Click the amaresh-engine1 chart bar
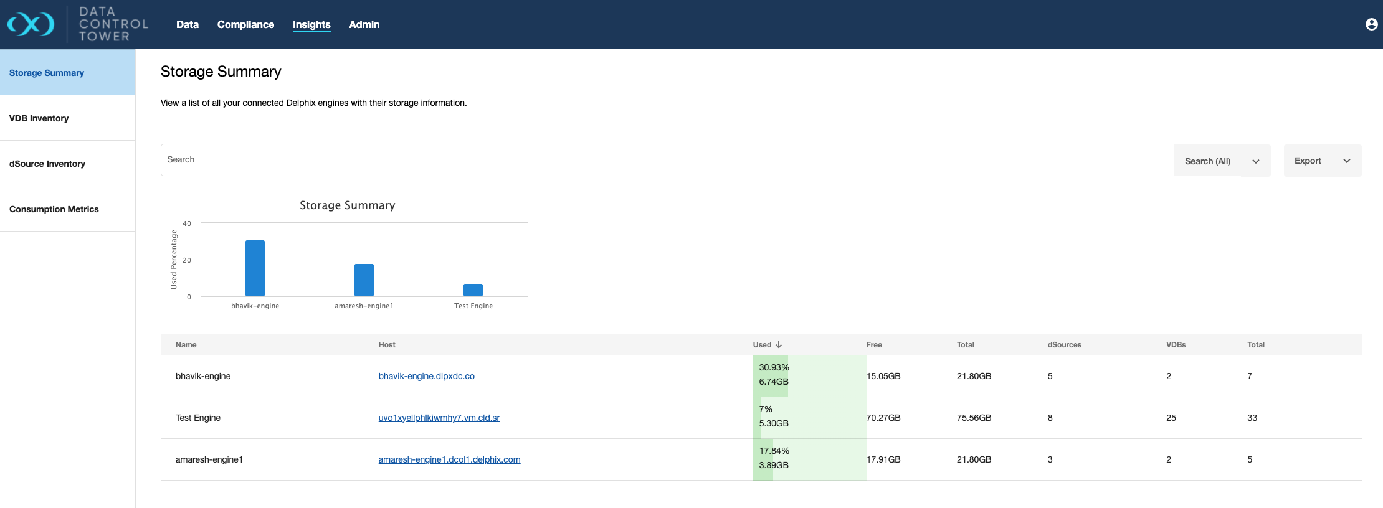 click(364, 280)
